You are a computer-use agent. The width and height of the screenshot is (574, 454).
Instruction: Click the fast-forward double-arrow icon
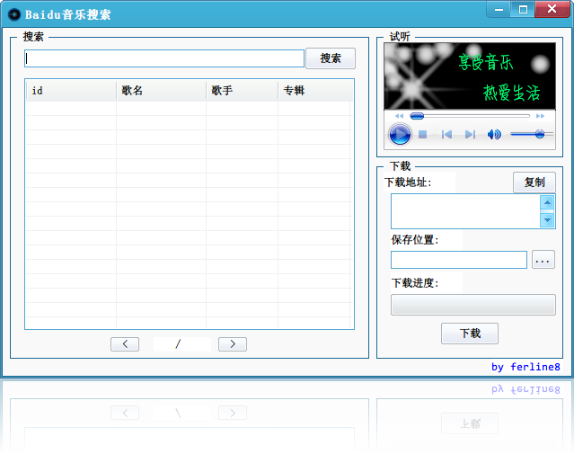coord(540,116)
